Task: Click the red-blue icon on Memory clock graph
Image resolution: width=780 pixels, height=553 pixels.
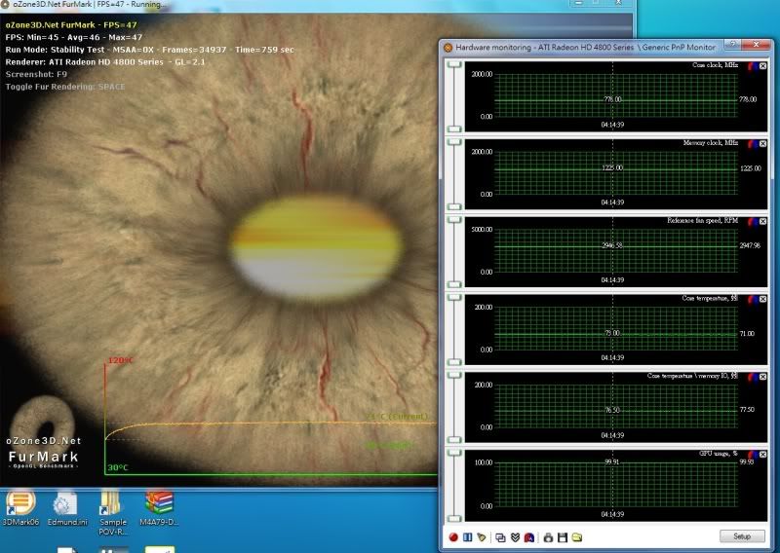Action: click(x=753, y=143)
